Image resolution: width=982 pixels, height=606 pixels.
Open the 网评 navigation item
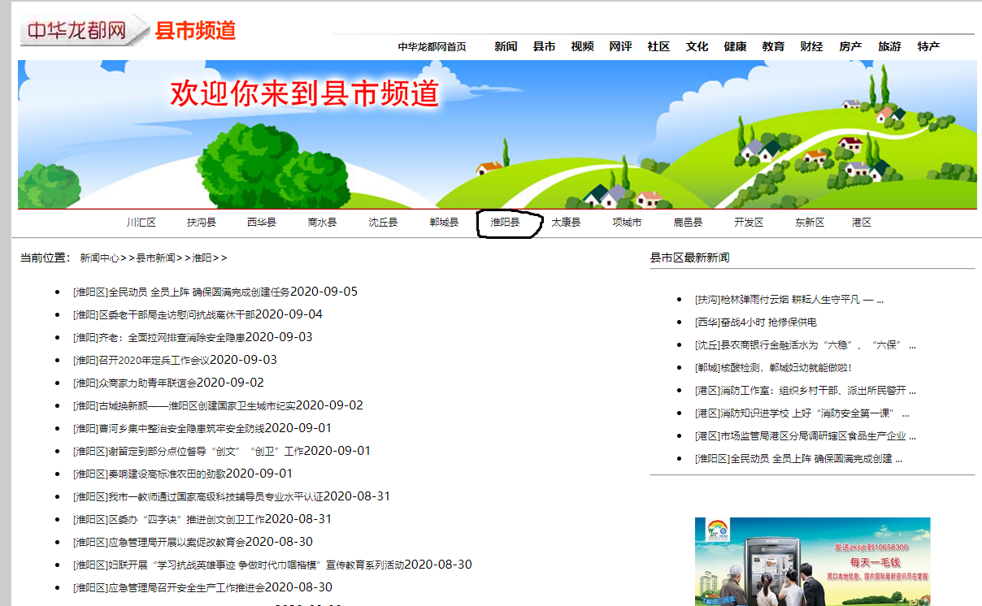620,47
